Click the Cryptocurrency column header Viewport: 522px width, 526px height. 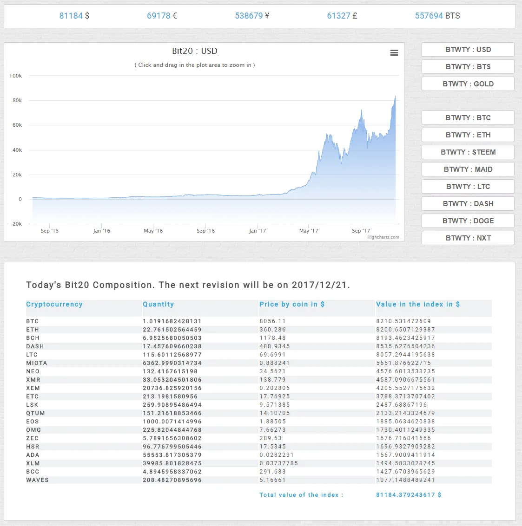(x=54, y=304)
